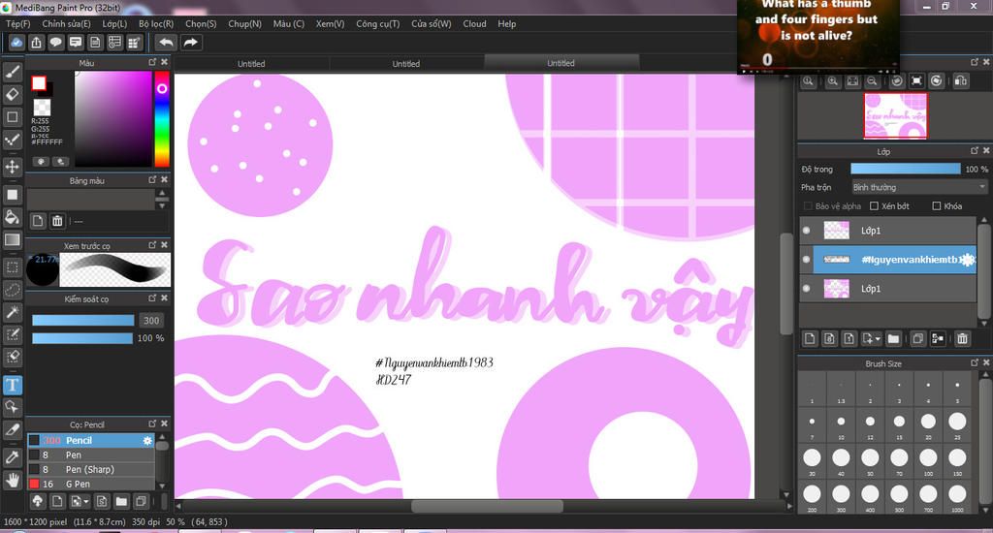Viewport: 993px width, 533px height.
Task: Select the Lasso tool
Action: pos(12,290)
